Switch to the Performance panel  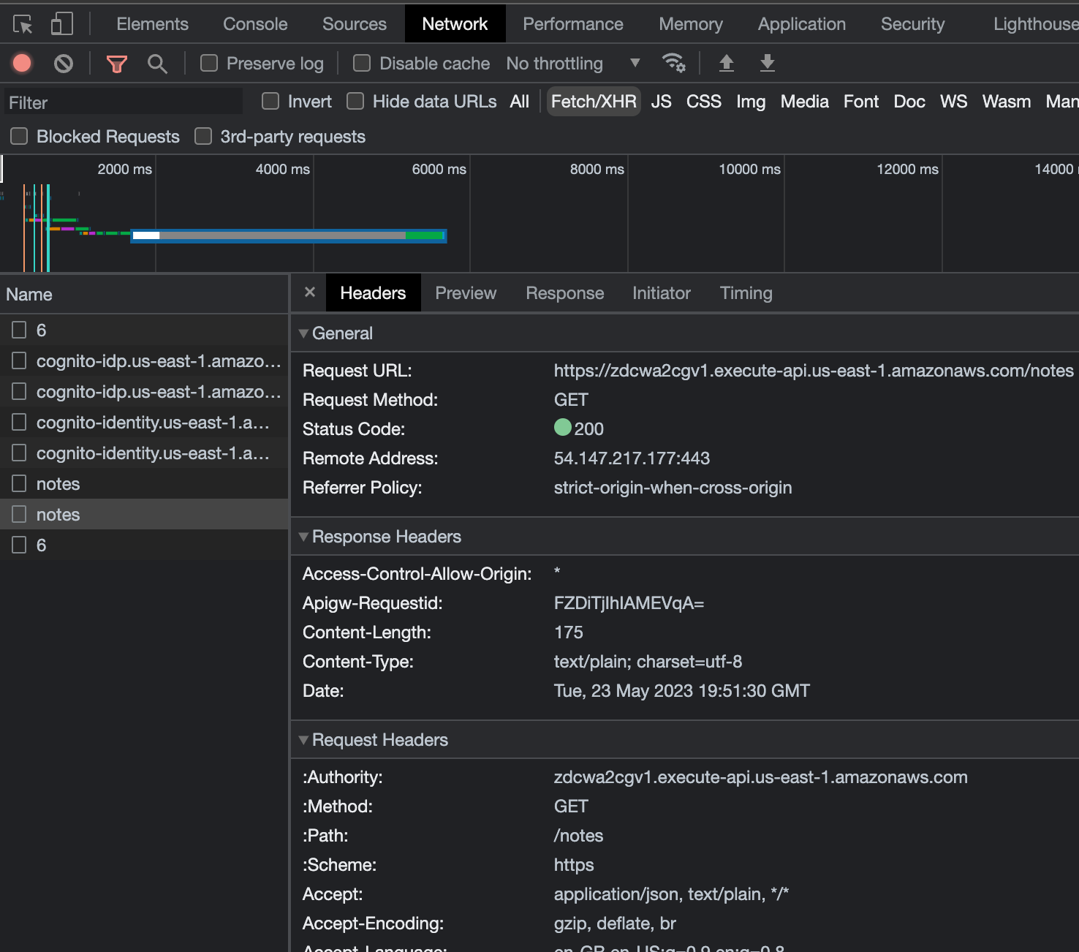pyautogui.click(x=572, y=23)
